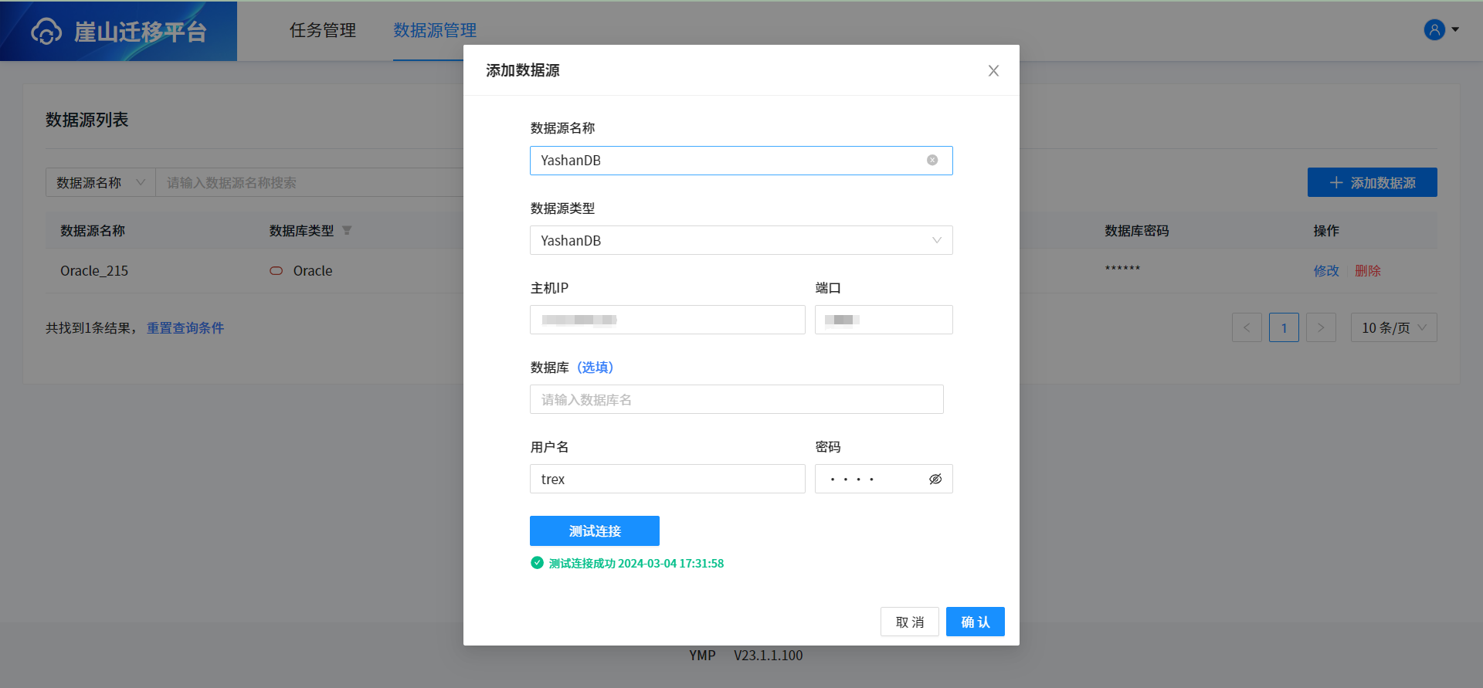This screenshot has height=688, width=1483.
Task: Open the 数据库类型 column filter icon
Action: 347,230
